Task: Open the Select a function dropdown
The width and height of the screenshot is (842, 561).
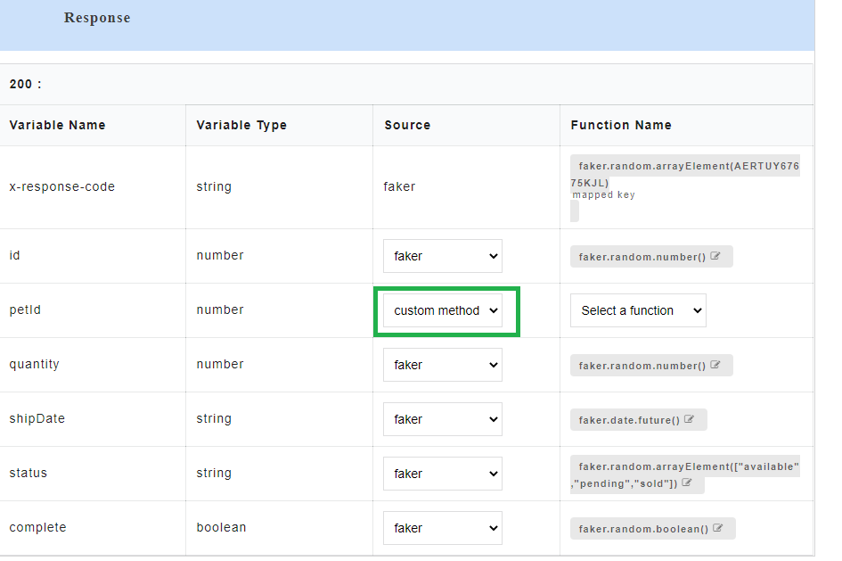Action: pos(638,310)
